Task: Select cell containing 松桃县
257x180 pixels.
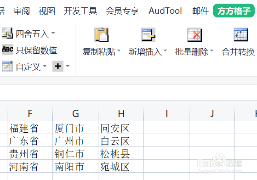Action: [121, 153]
